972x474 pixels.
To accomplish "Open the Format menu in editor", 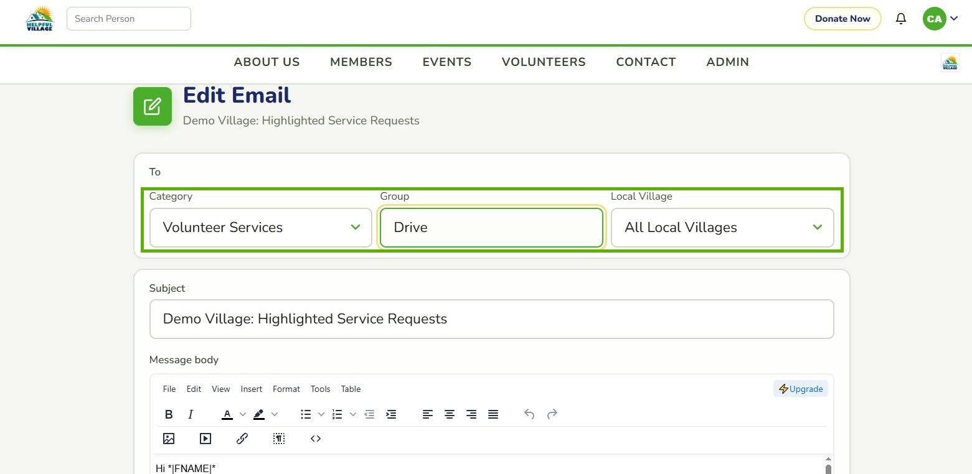I will click(286, 389).
